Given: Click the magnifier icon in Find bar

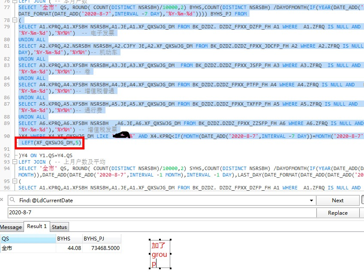Looking at the screenshot, I should (13, 201).
